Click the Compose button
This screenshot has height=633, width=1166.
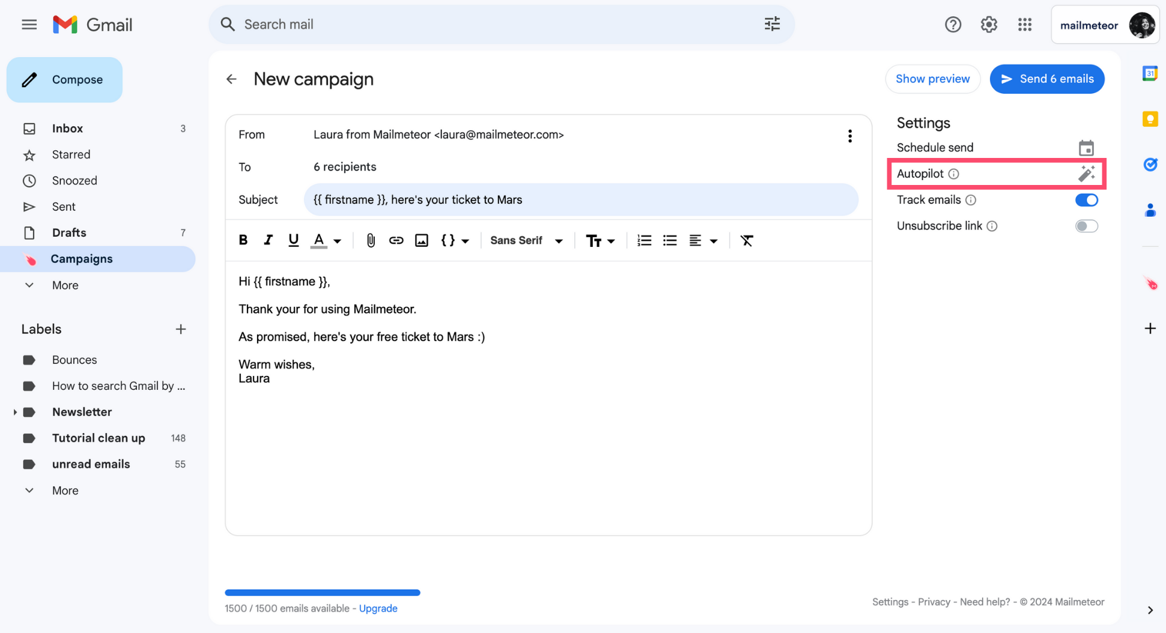tap(64, 80)
